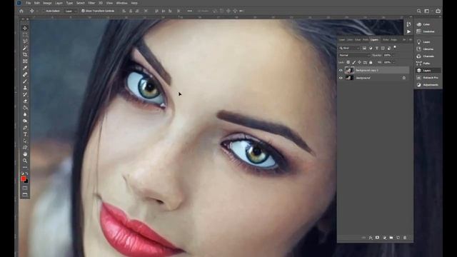Viewport: 457px width, 257px height.
Task: Toggle Show Transform Controls checkbox
Action: 83,11
